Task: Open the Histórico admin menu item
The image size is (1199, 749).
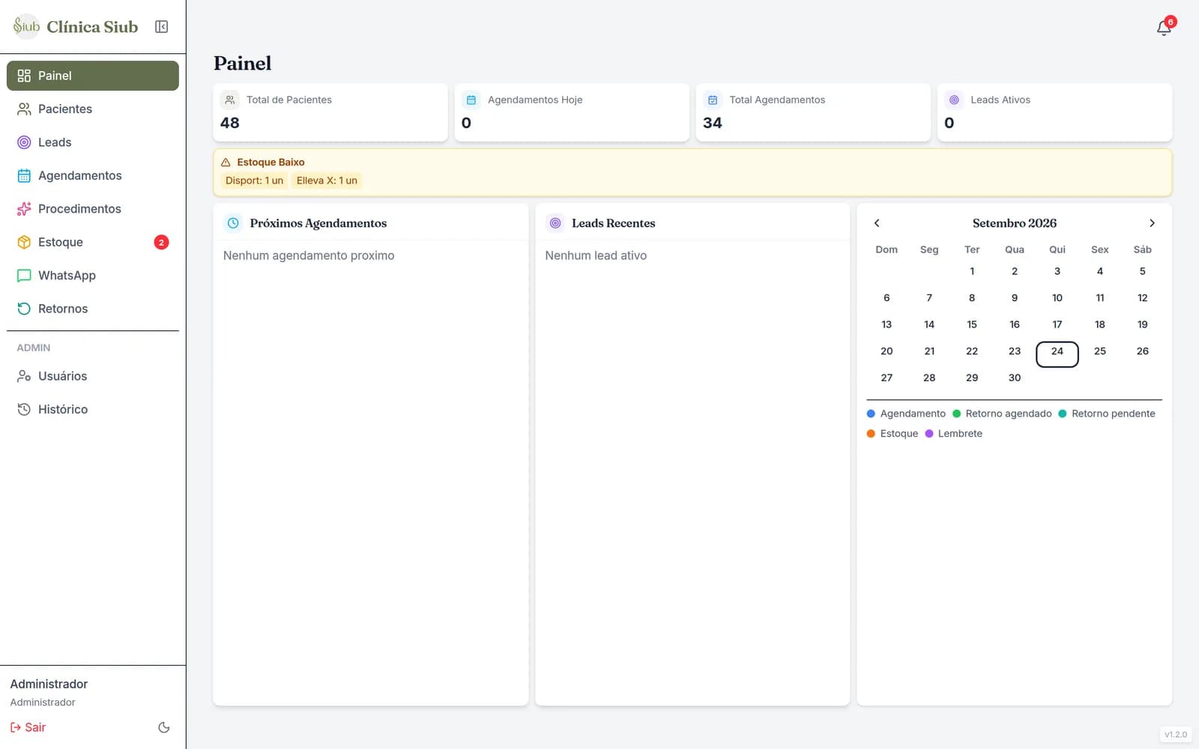Action: [x=93, y=410]
